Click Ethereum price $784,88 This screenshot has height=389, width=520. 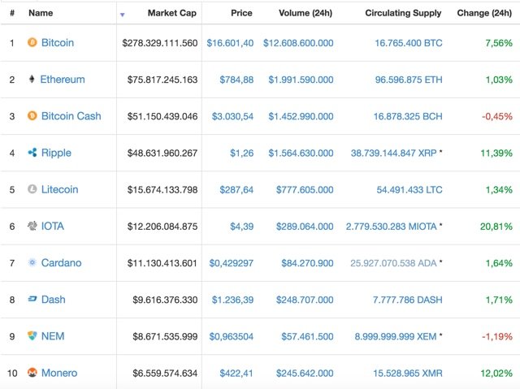(236, 80)
